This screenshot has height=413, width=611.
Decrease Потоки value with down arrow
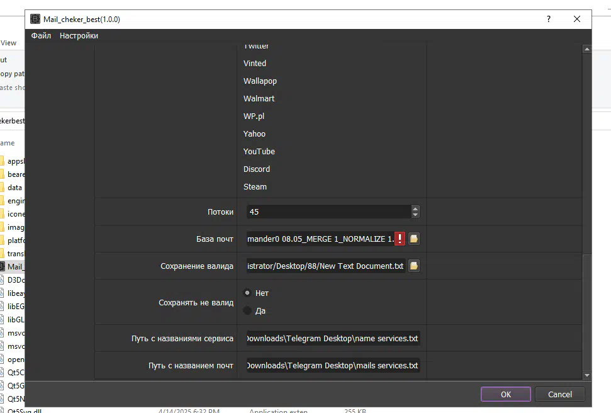[415, 215]
